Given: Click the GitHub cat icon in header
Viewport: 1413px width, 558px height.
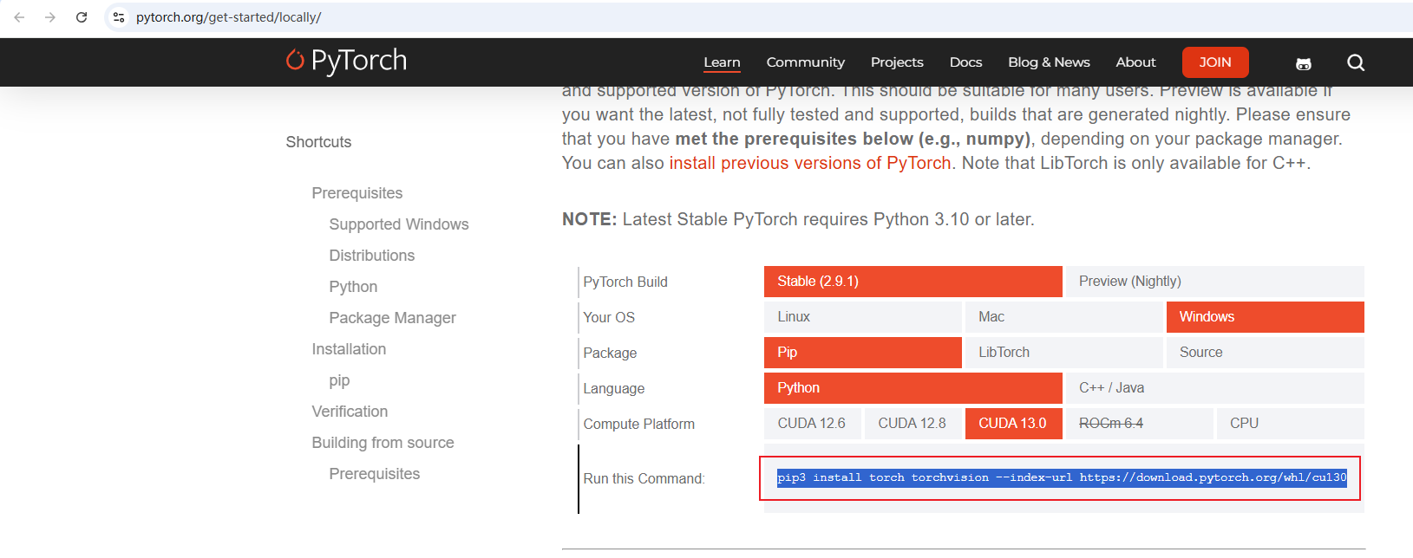Looking at the screenshot, I should click(1303, 63).
